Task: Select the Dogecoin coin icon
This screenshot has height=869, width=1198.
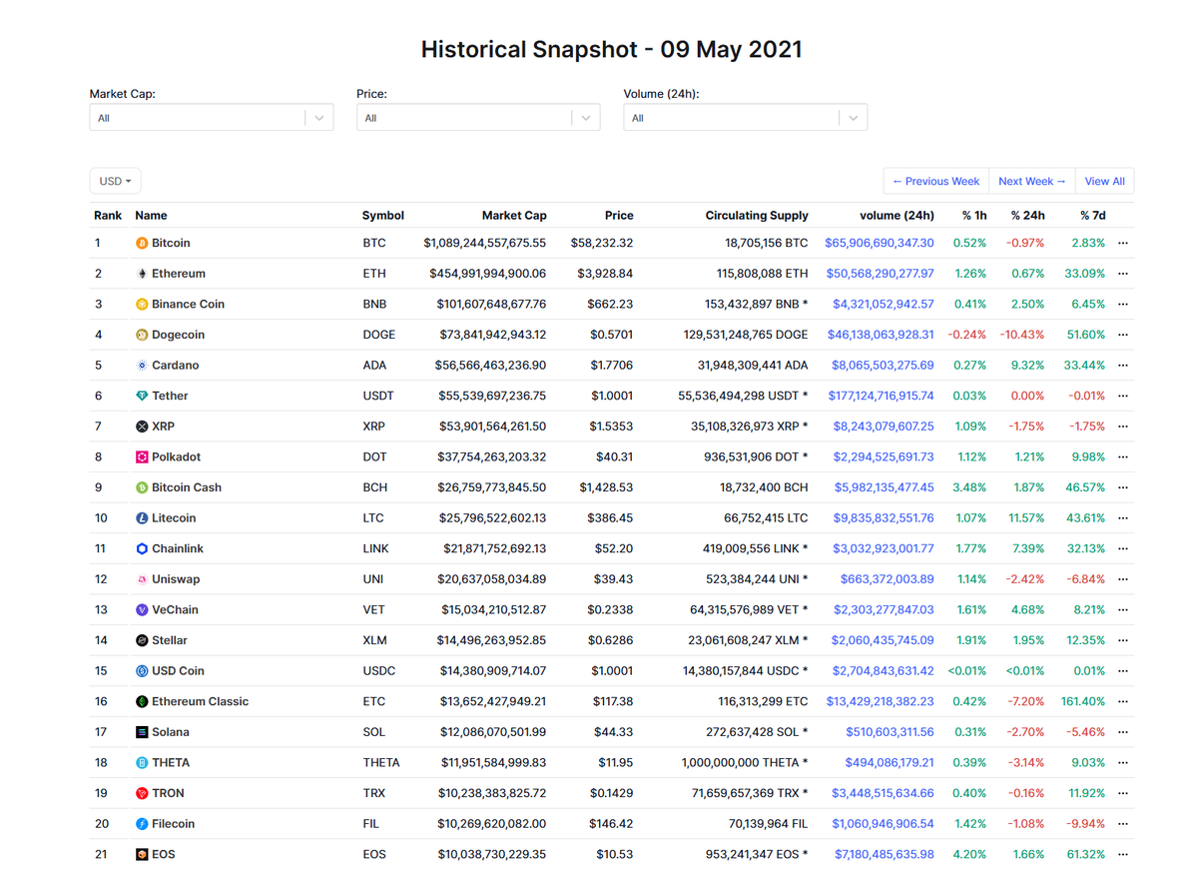Action: coord(140,335)
